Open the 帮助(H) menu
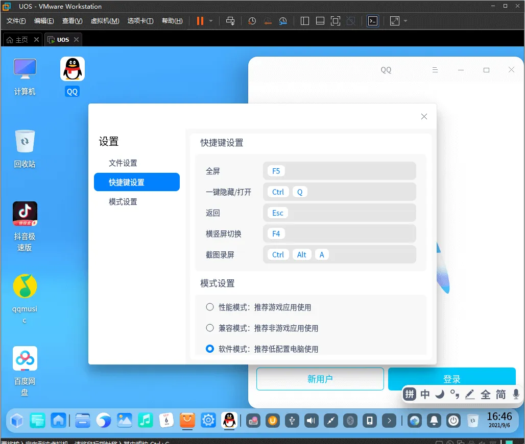525x444 pixels. tap(172, 21)
